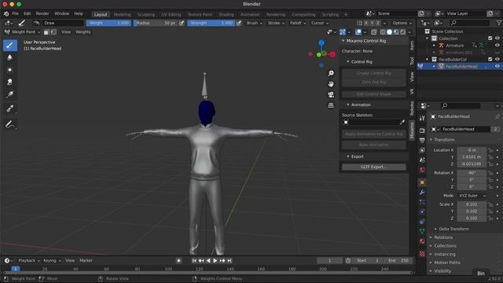Select the weight Gradient tool

pos(10,94)
